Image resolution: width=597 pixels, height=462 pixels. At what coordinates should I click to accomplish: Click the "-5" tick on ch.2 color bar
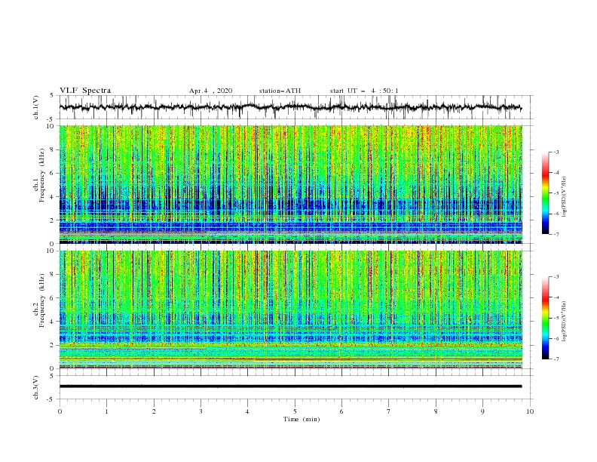click(556, 318)
